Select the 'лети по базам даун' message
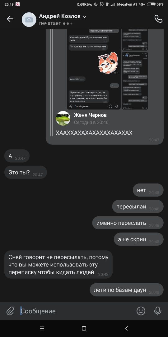 (126, 290)
